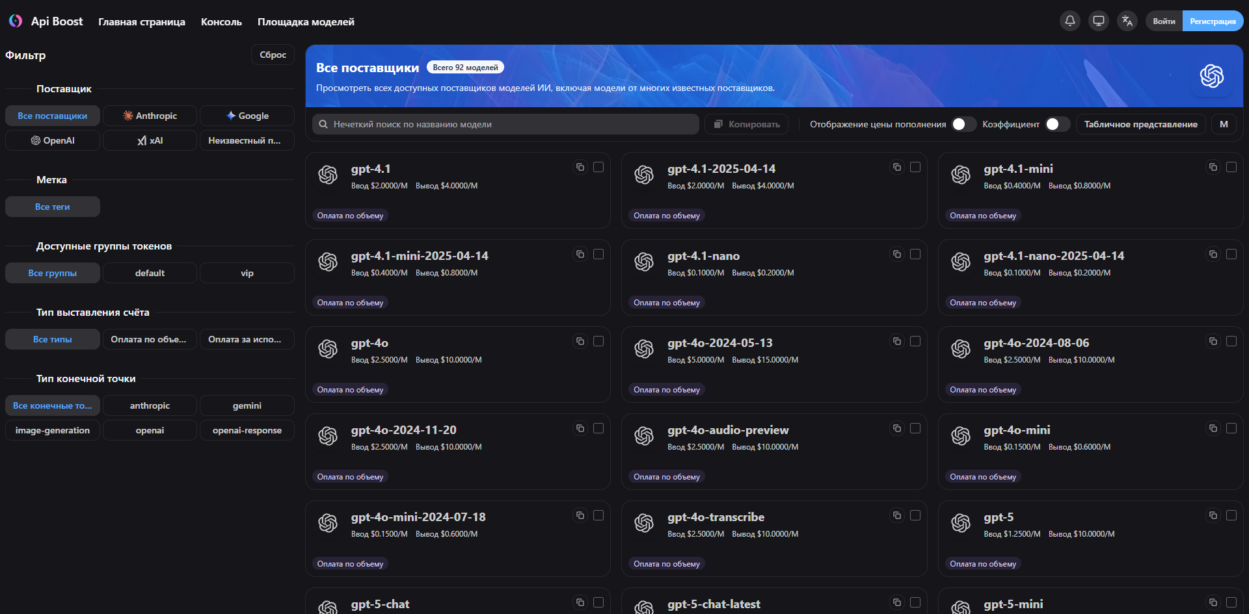This screenshot has width=1249, height=614.
Task: Open Главная страница nav item
Action: pyautogui.click(x=142, y=21)
